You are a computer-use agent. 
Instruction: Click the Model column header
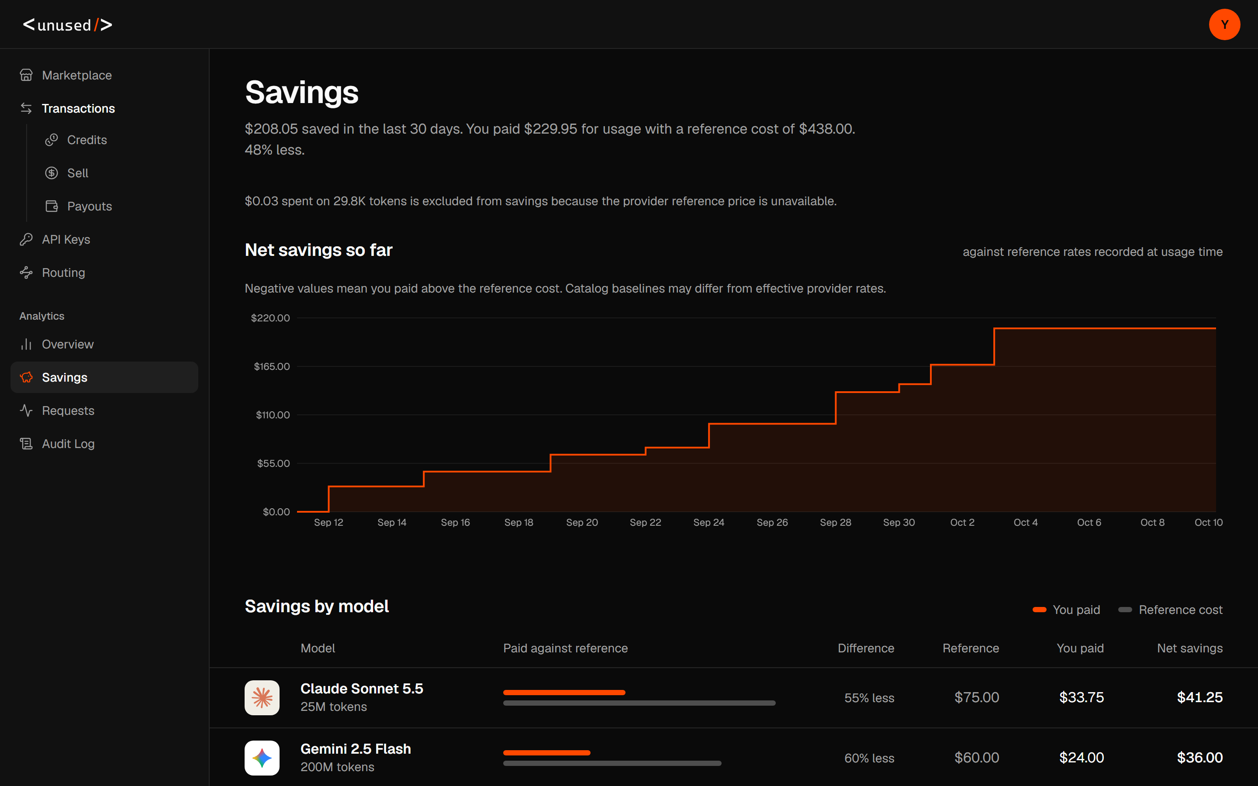click(318, 648)
